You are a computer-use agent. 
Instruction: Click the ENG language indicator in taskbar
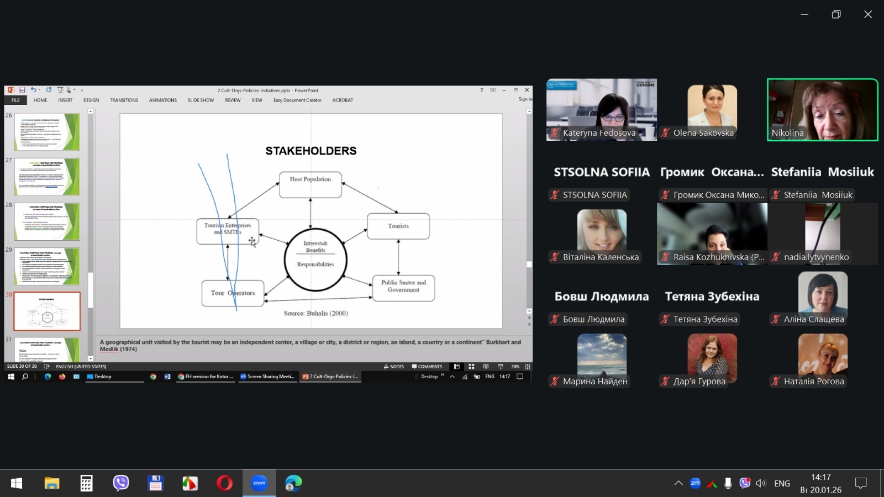(x=782, y=483)
